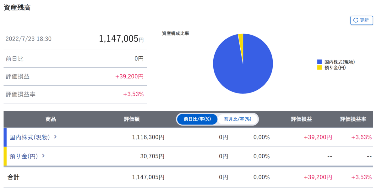Keep 前日比/率(%) selected in the pill toggle

click(197, 119)
